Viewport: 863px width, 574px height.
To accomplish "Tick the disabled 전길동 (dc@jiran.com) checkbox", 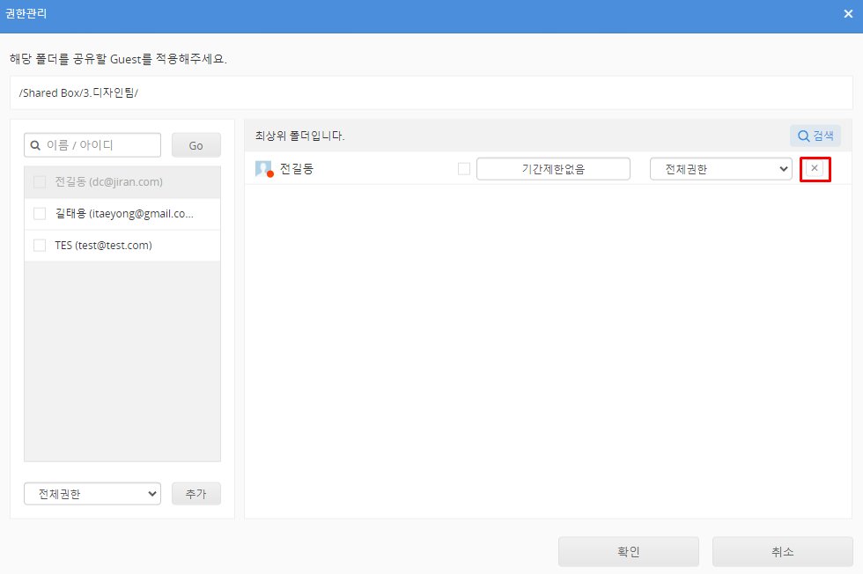I will pyautogui.click(x=40, y=182).
